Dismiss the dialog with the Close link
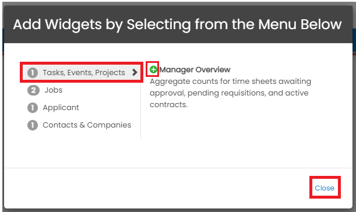Image resolution: width=356 pixels, height=212 pixels. 325,188
